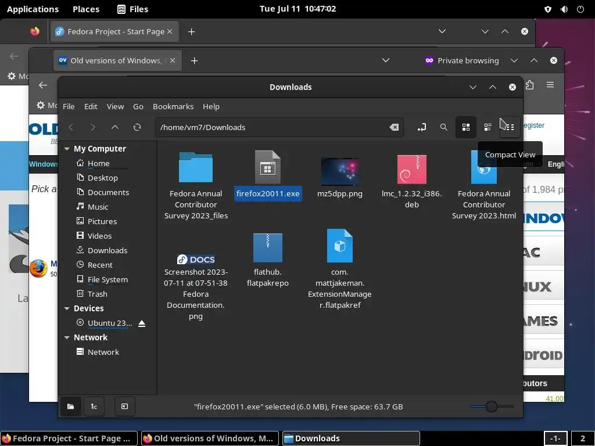Go back in private browsing window
The height and width of the screenshot is (446, 595).
pos(43,85)
